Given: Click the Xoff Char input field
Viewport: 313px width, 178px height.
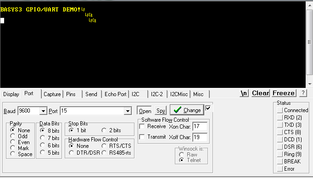Looking at the screenshot, I should click(200, 137).
